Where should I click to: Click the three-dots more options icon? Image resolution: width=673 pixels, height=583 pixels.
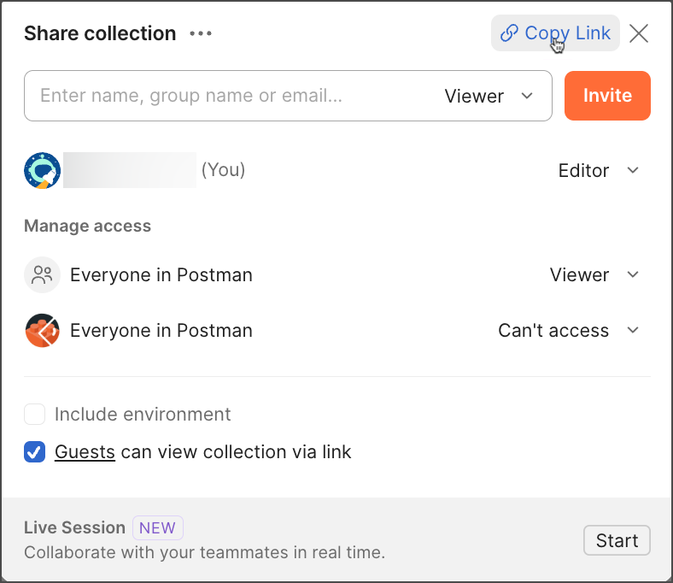coord(201,34)
